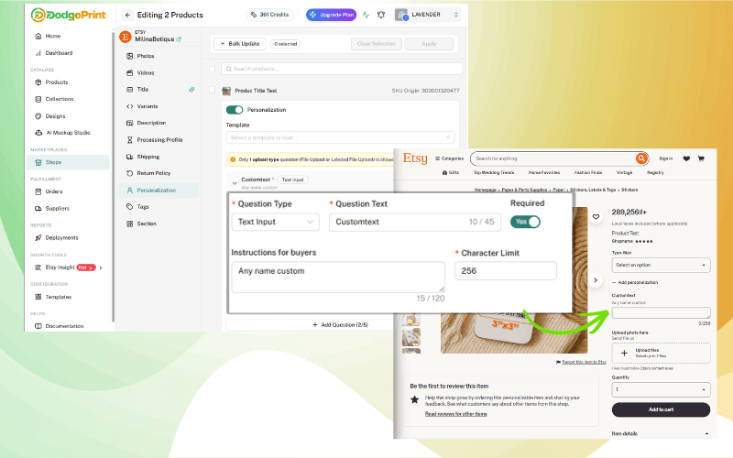Screen dimensions: 733x458
Task: Open the notifications bell icon
Action: (x=381, y=15)
